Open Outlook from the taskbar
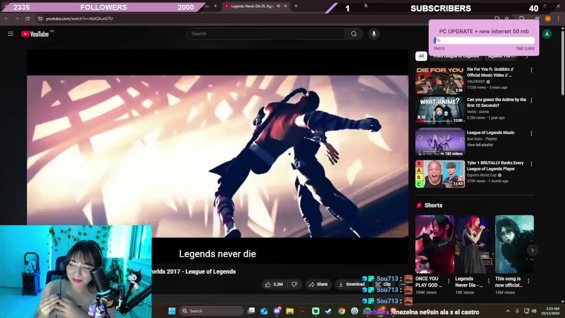 coord(264,311)
